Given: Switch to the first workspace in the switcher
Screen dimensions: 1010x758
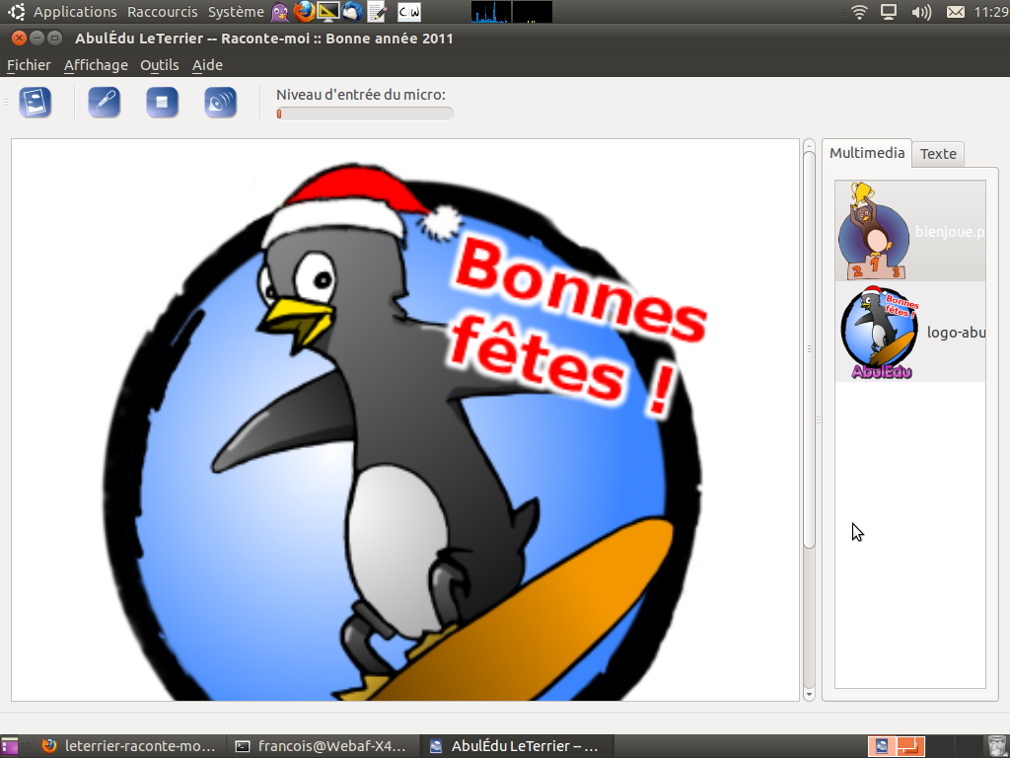Looking at the screenshot, I should coord(882,746).
